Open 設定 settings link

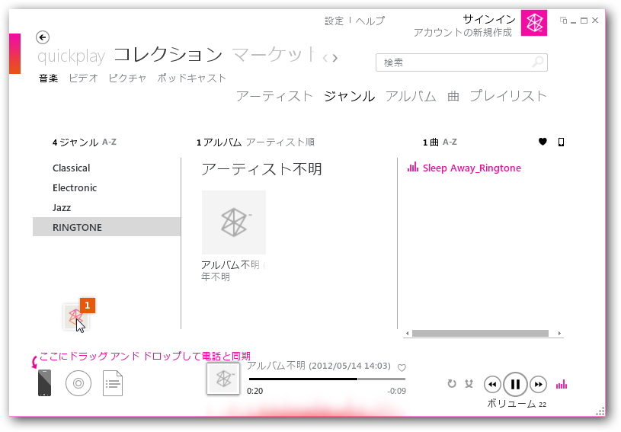point(334,21)
